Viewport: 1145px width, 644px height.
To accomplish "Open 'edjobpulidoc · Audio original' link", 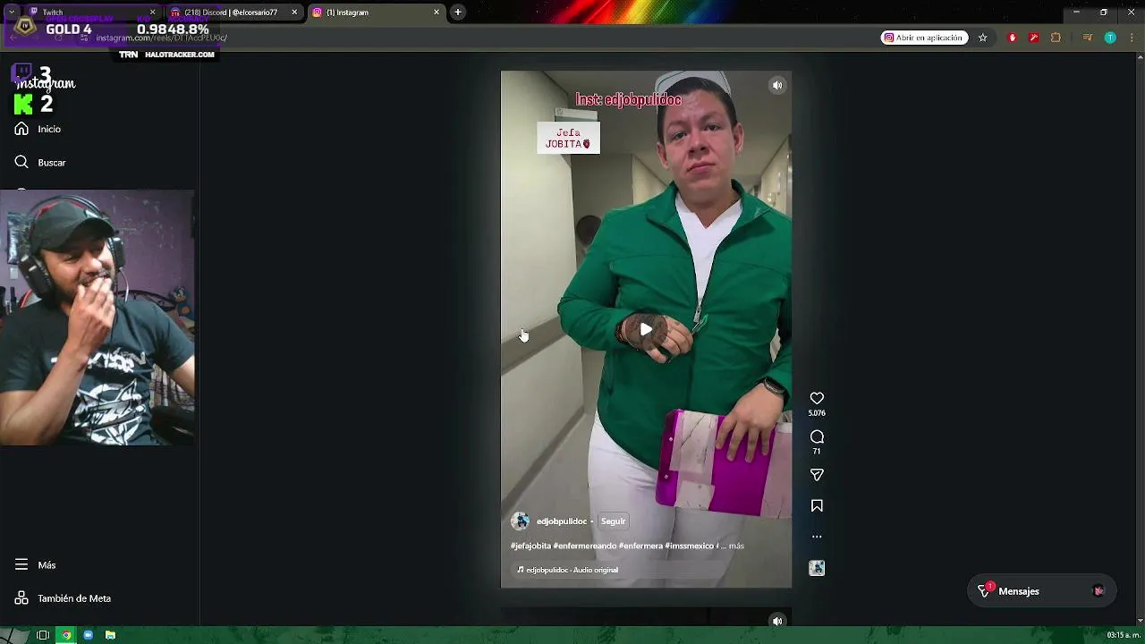I will [x=568, y=570].
